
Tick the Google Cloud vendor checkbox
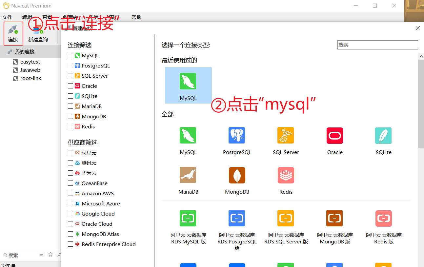71,214
